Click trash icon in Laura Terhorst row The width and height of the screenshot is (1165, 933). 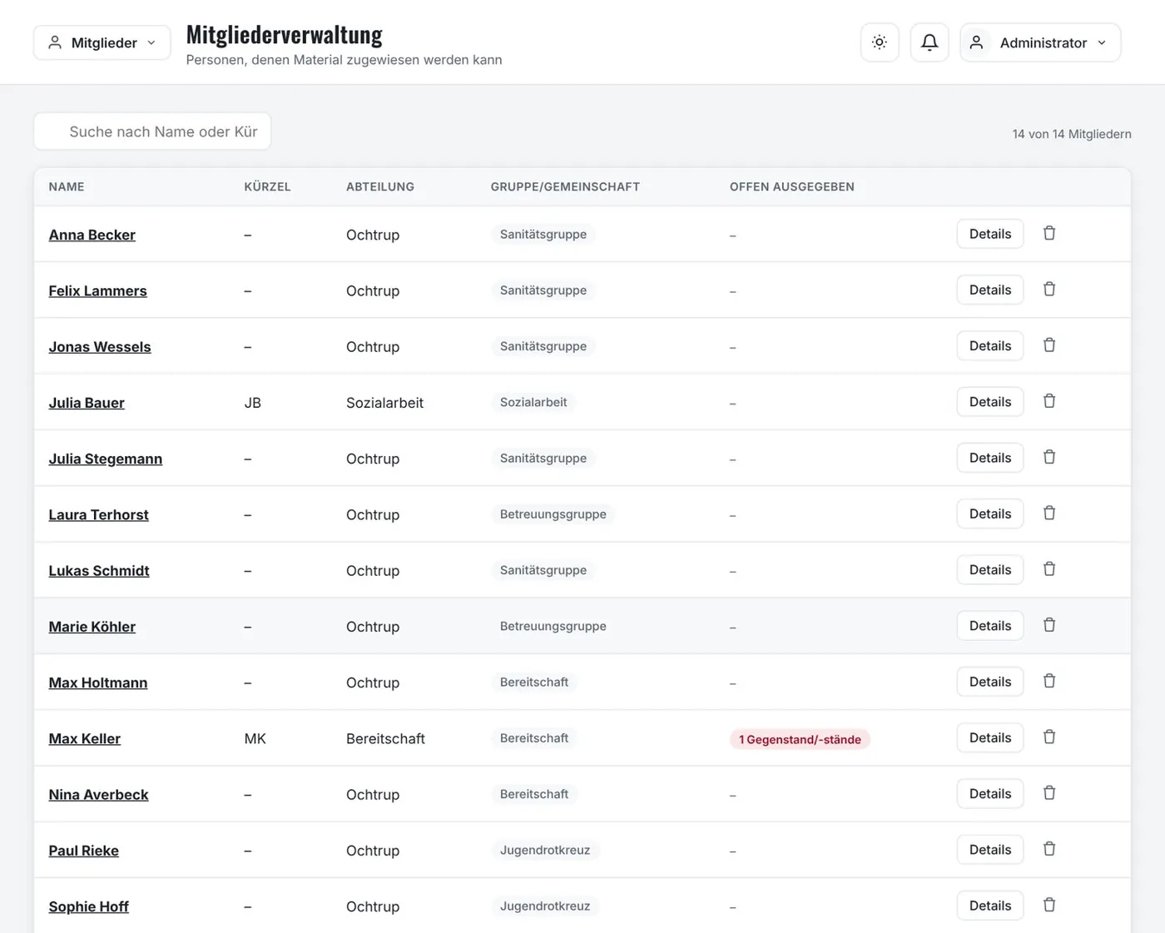click(x=1049, y=514)
